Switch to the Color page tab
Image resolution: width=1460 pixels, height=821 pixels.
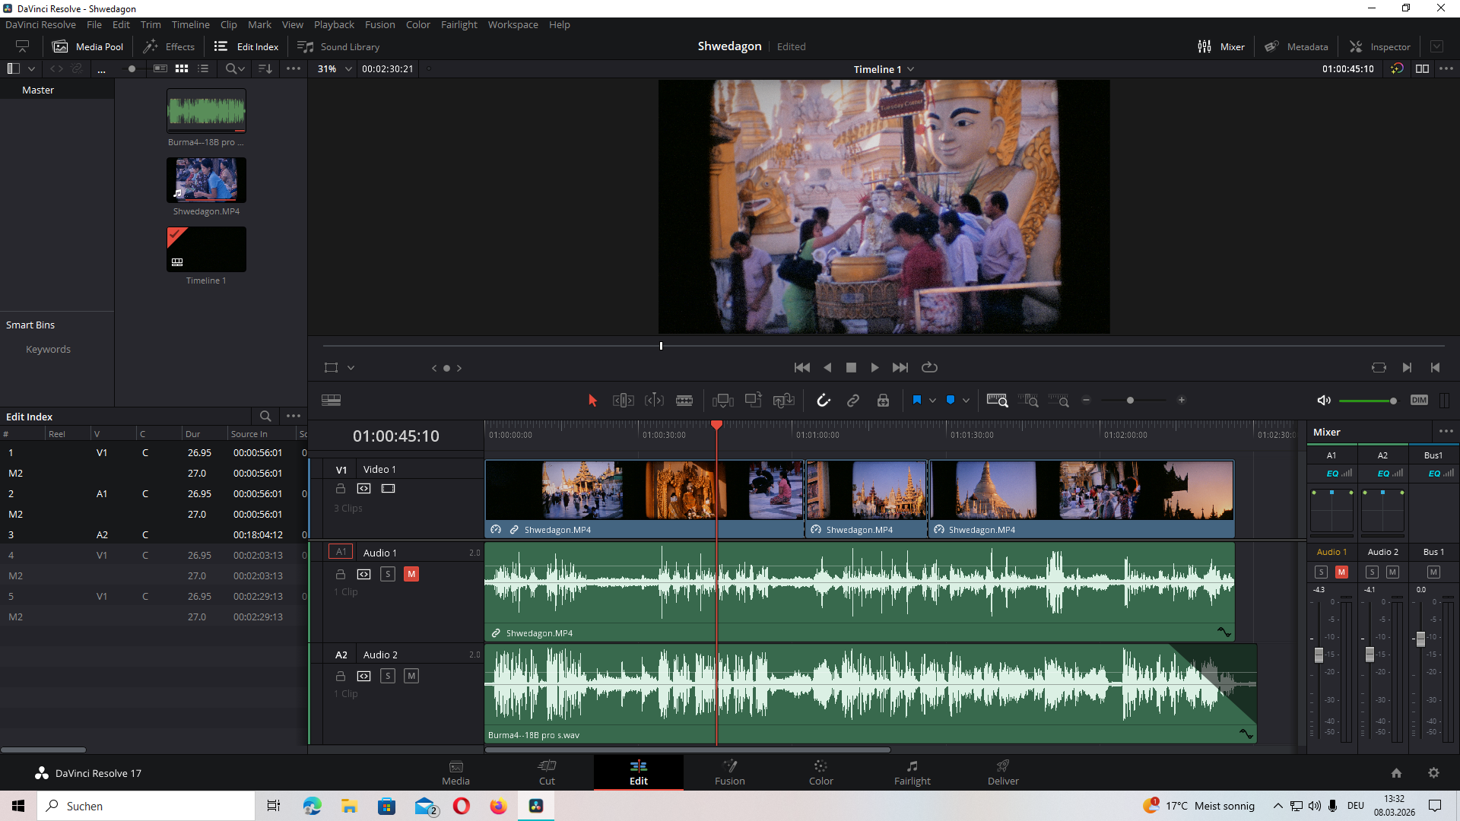pyautogui.click(x=820, y=772)
